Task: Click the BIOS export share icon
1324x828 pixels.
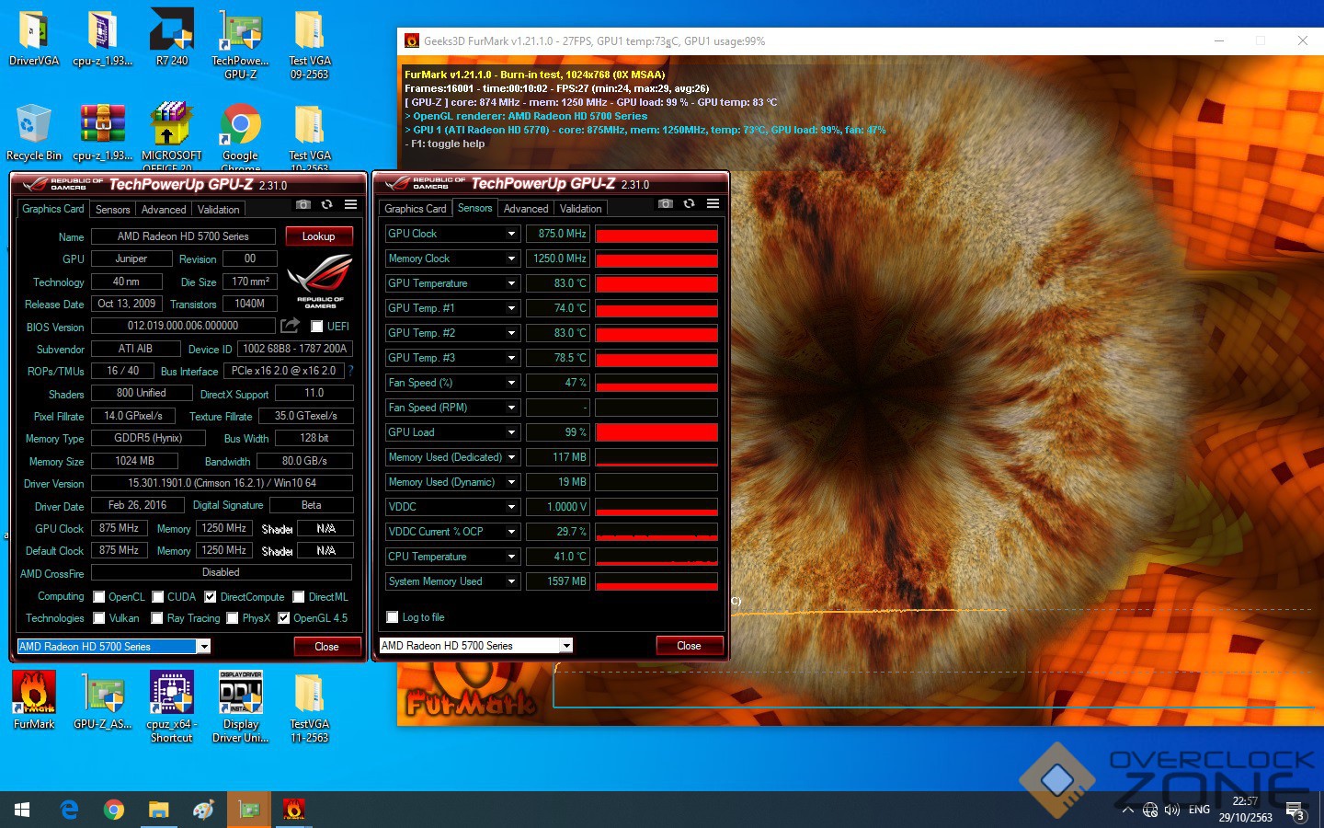Action: coord(291,326)
